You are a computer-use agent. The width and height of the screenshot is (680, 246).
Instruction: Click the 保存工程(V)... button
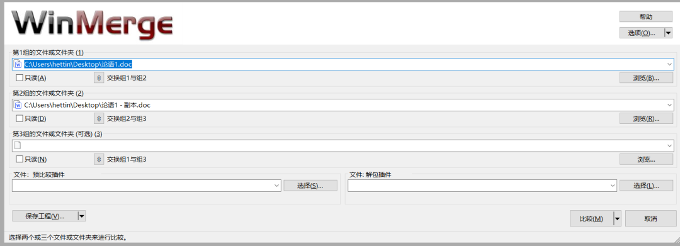pyautogui.click(x=45, y=216)
